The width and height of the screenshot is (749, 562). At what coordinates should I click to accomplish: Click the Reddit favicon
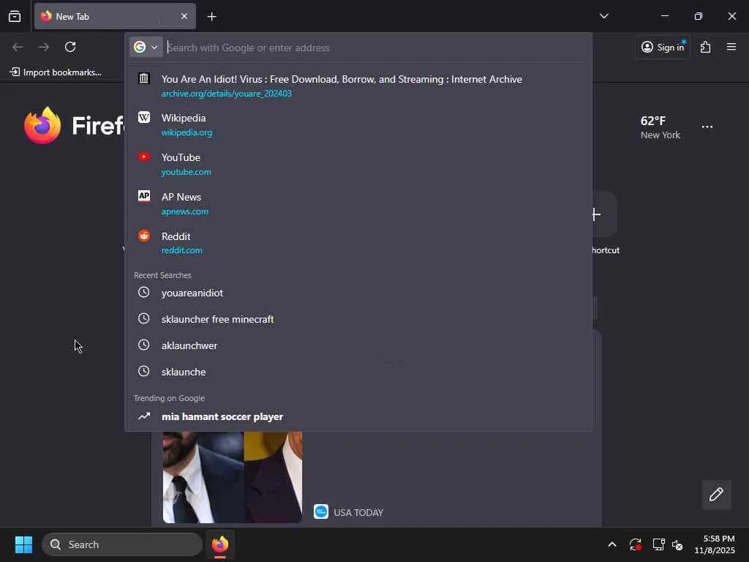[x=144, y=236]
